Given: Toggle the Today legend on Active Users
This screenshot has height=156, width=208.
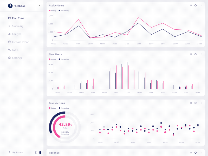Looking at the screenshot, I should click(52, 11).
